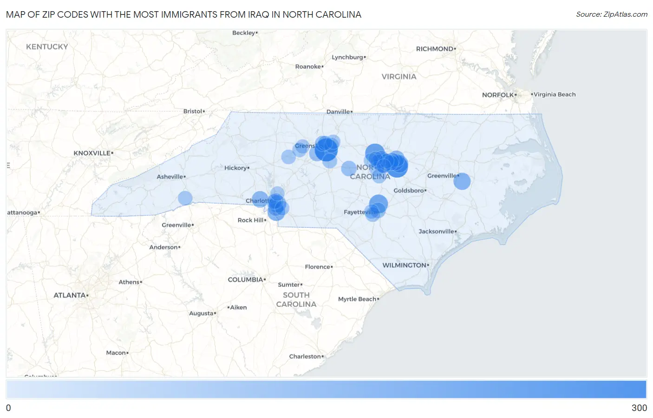Click the Beckley city label
The width and height of the screenshot is (653, 418).
point(244,33)
